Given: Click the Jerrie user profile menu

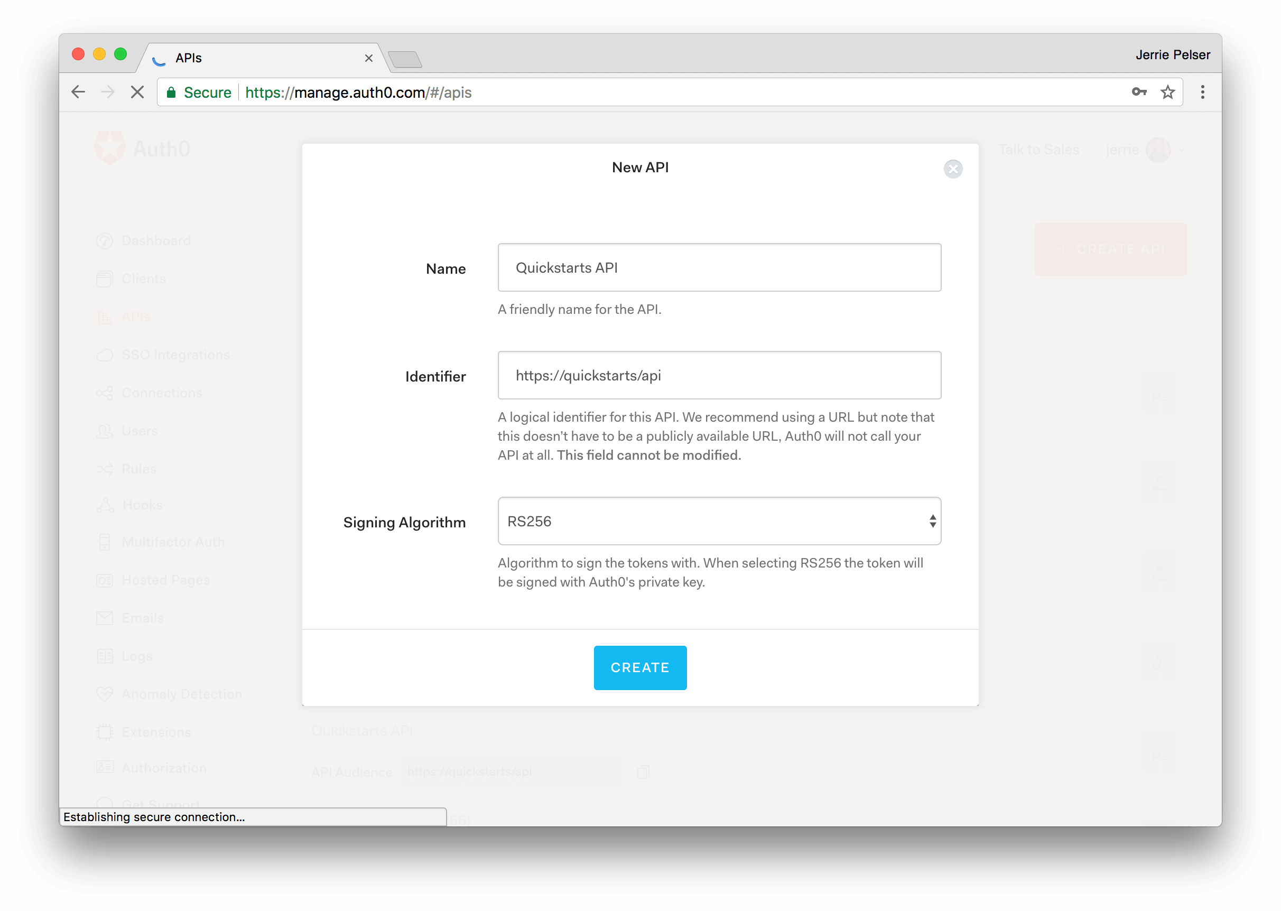Looking at the screenshot, I should 1159,149.
